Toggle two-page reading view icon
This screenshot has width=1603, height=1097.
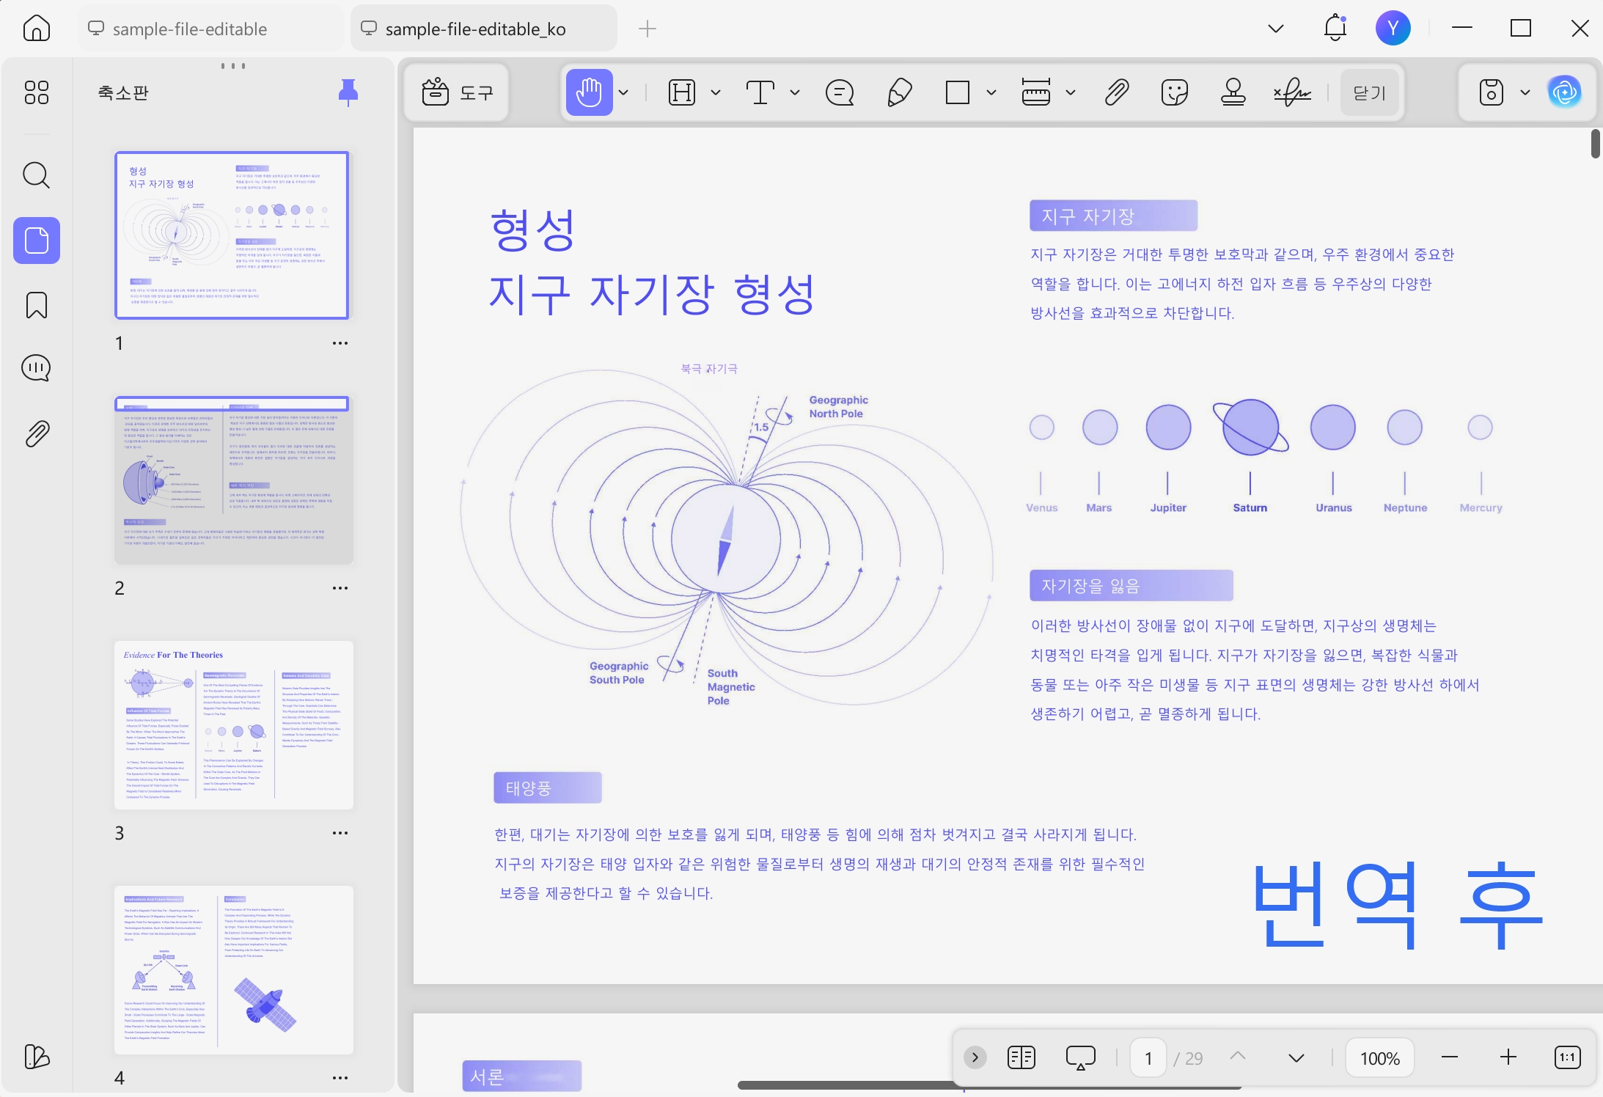point(1021,1057)
